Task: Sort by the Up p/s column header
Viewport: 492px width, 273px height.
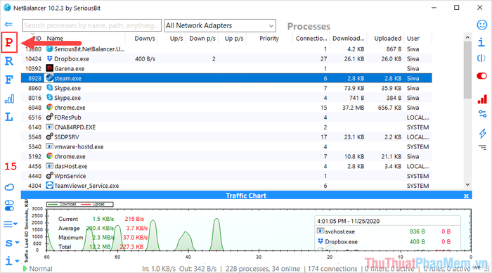Action: pos(233,38)
